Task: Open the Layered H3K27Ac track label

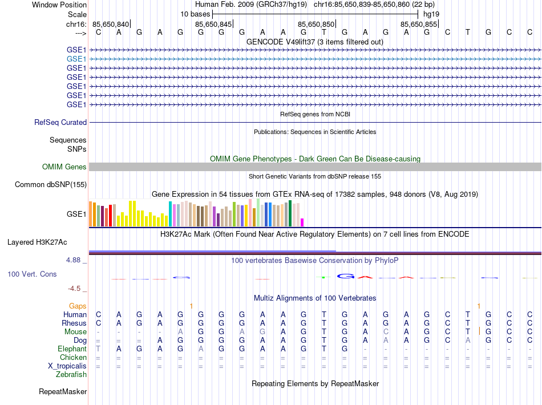Action: 37,242
